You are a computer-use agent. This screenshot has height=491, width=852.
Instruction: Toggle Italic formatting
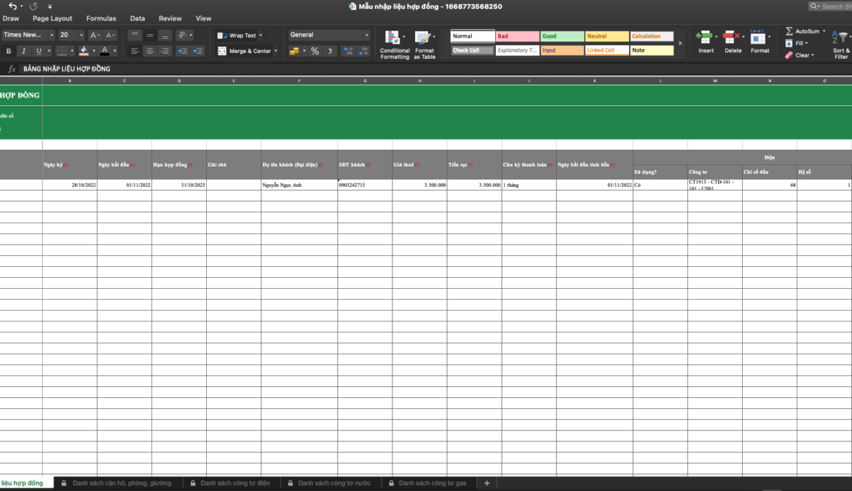coord(23,51)
